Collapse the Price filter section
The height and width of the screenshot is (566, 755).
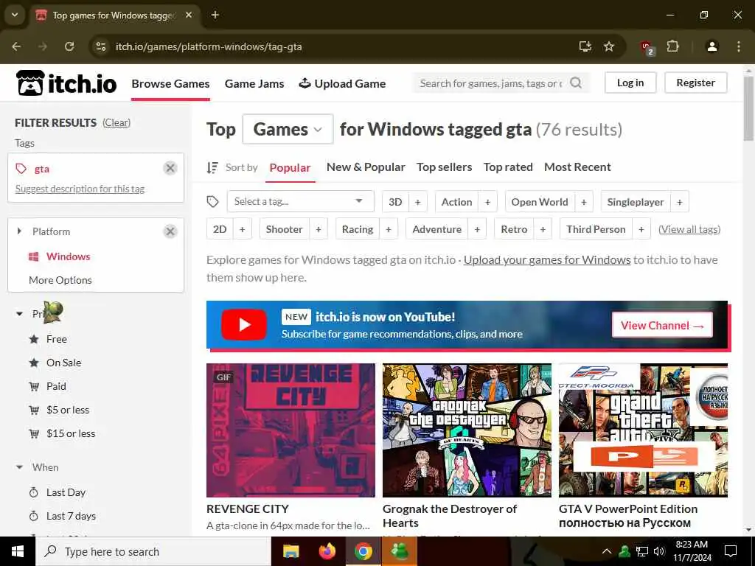coord(19,314)
